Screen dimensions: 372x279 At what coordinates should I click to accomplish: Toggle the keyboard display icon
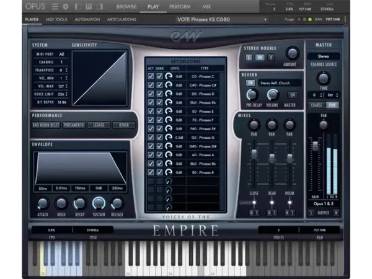click(89, 6)
